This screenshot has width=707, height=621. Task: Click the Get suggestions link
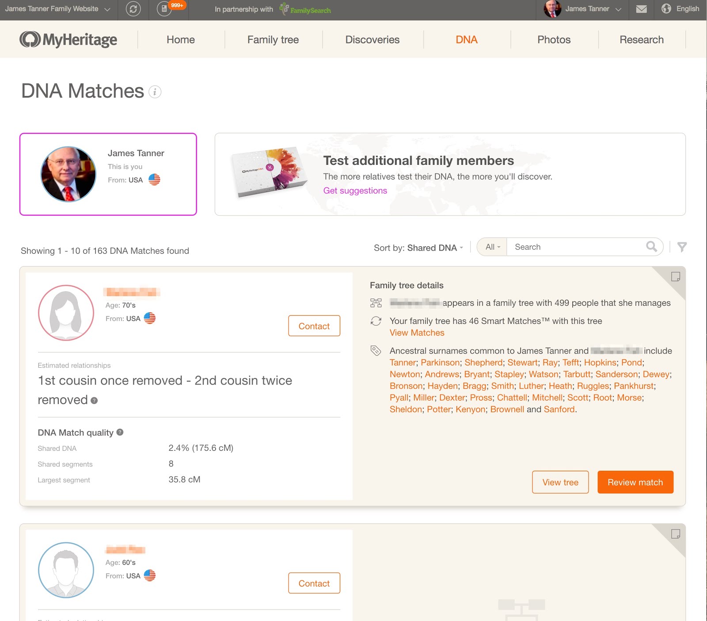pyautogui.click(x=355, y=190)
